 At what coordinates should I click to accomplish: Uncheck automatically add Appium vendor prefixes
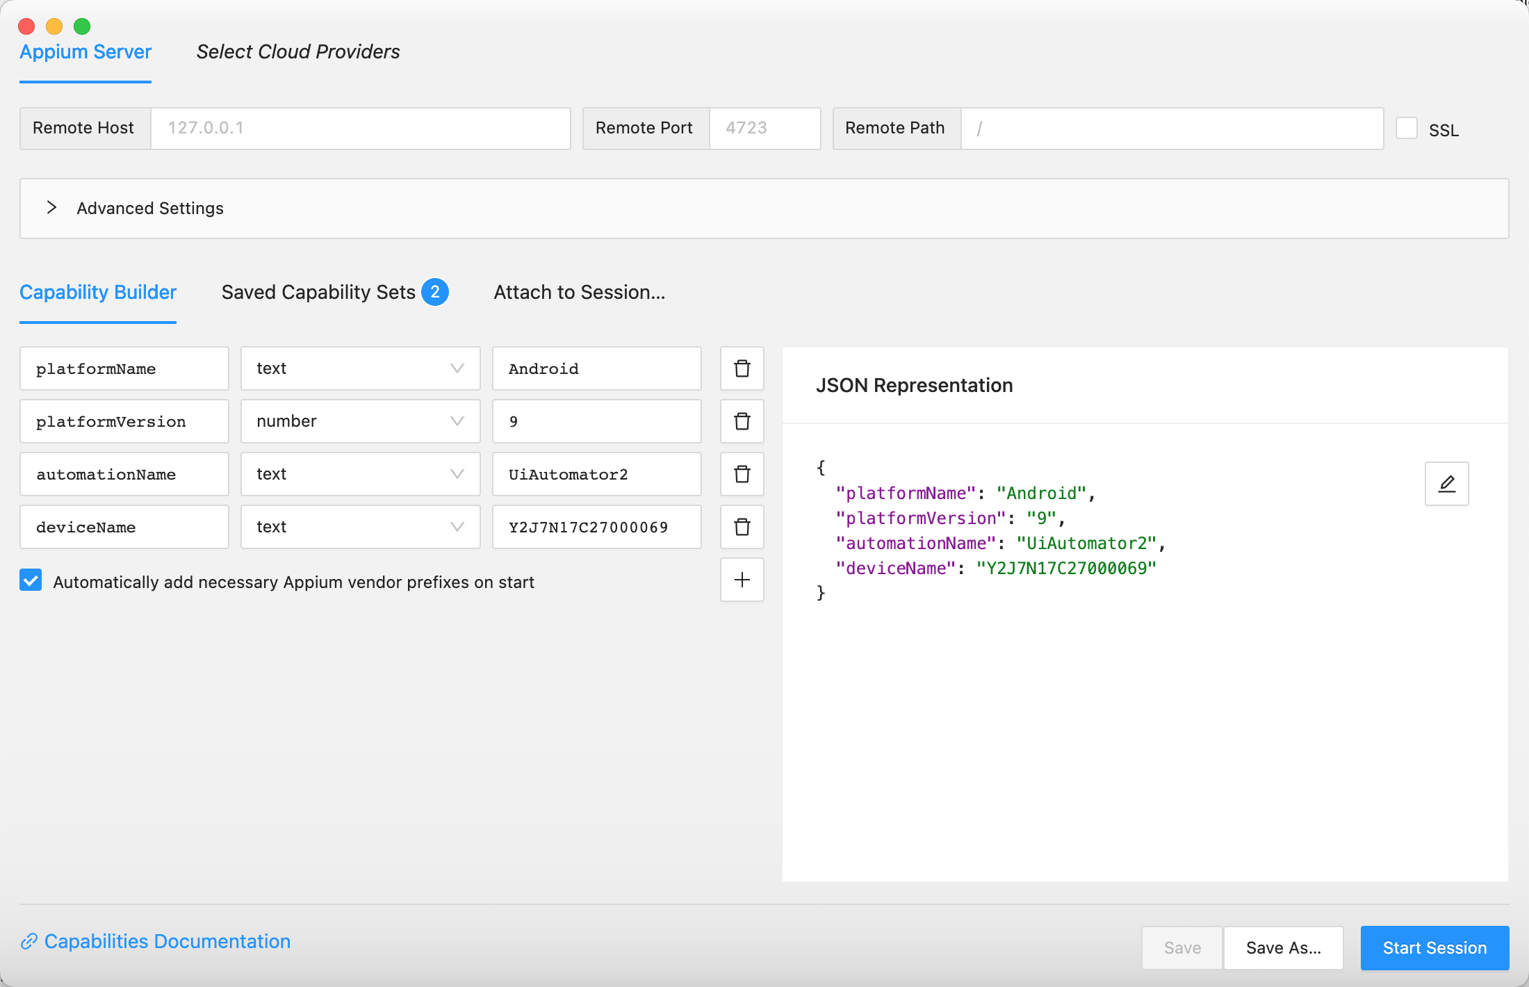(x=31, y=580)
